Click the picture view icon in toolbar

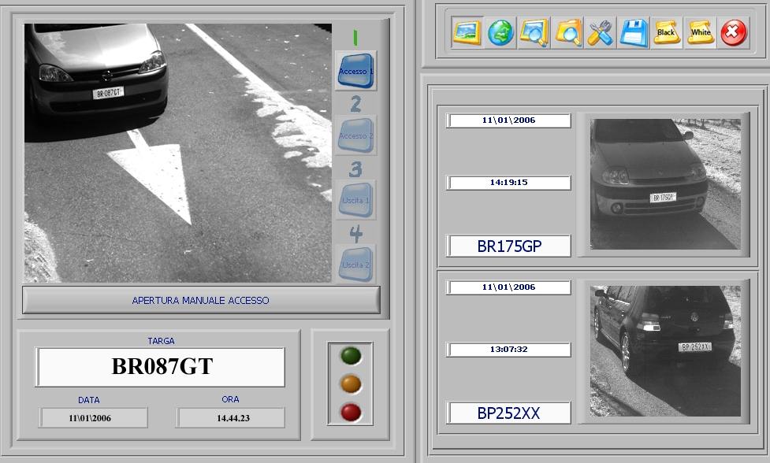point(467,33)
